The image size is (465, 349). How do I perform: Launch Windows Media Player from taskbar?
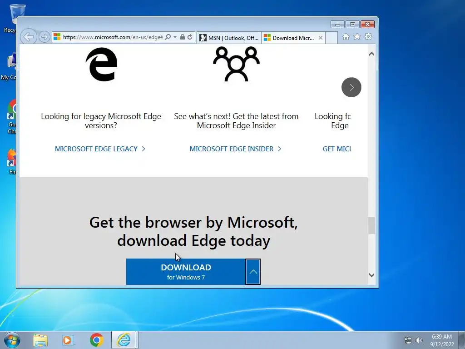68,340
